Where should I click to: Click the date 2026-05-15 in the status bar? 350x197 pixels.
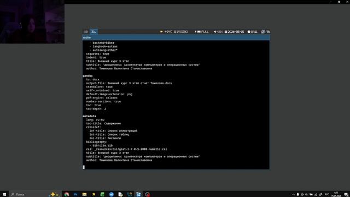click(x=234, y=32)
